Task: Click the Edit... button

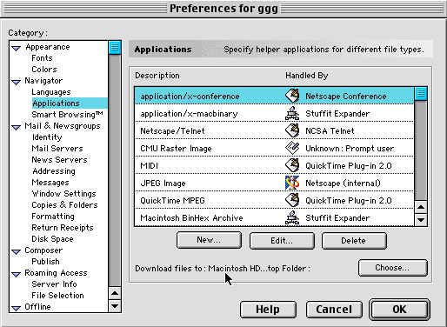Action: (282, 240)
